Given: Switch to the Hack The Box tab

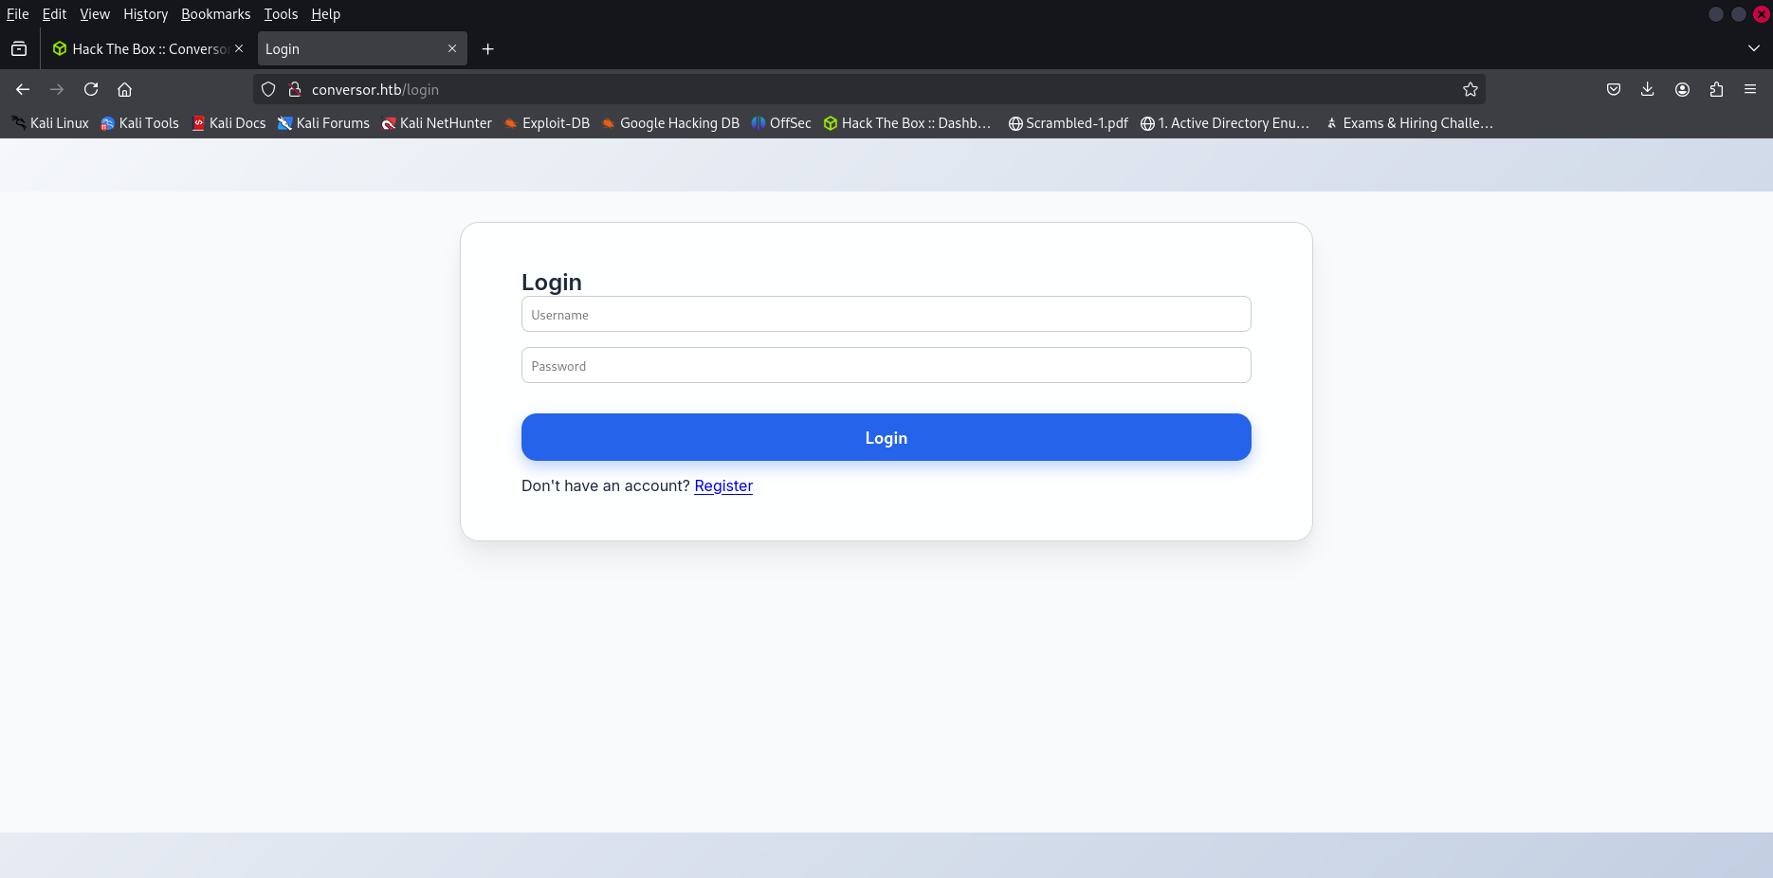Looking at the screenshot, I should pyautogui.click(x=142, y=48).
